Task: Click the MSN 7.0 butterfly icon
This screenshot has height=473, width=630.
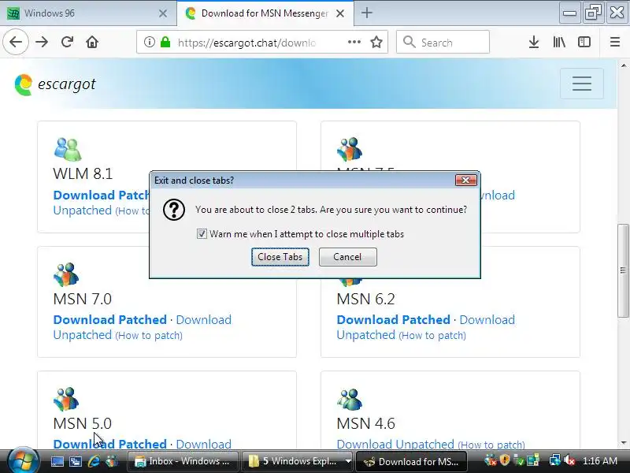Action: point(66,274)
